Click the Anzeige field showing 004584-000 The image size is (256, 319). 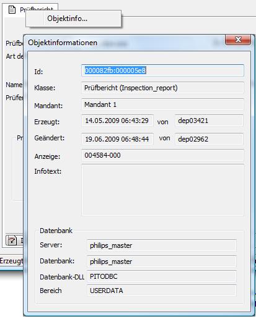coord(162,155)
